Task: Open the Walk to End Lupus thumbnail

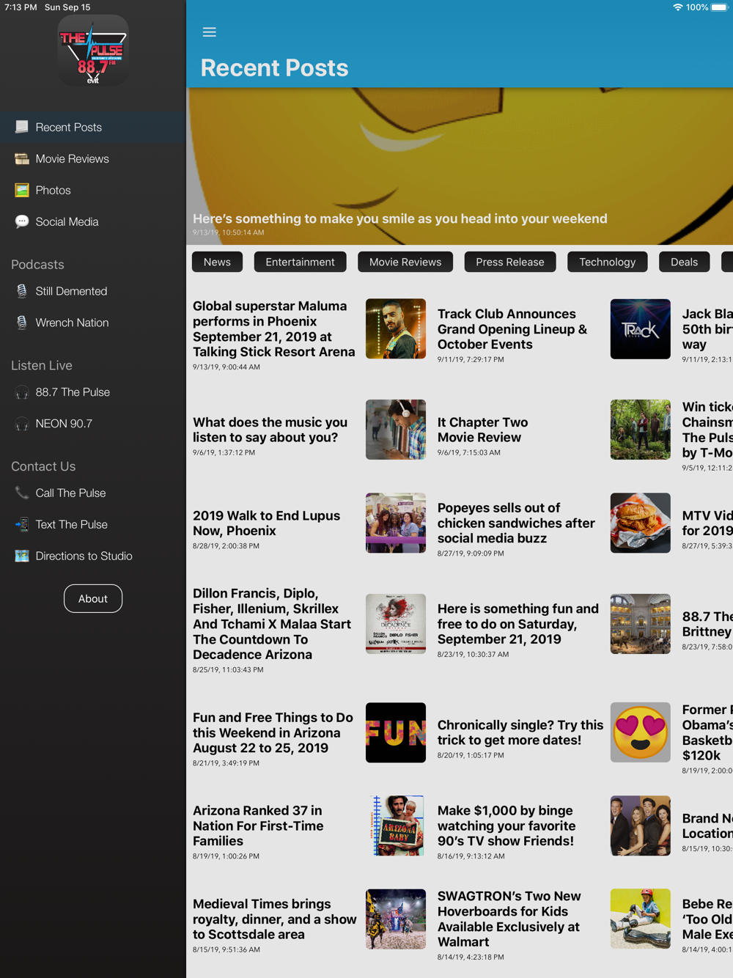Action: [396, 523]
